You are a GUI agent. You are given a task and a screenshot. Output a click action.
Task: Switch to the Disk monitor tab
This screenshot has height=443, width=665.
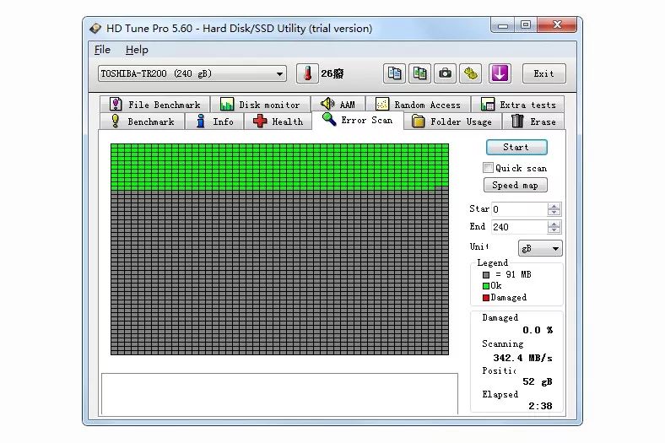click(x=260, y=105)
